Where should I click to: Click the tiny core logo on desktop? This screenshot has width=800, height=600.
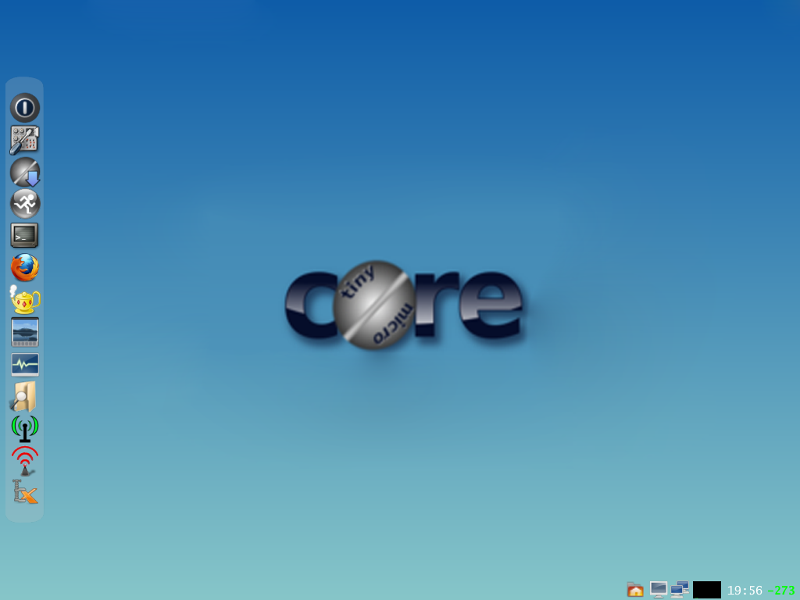(404, 305)
